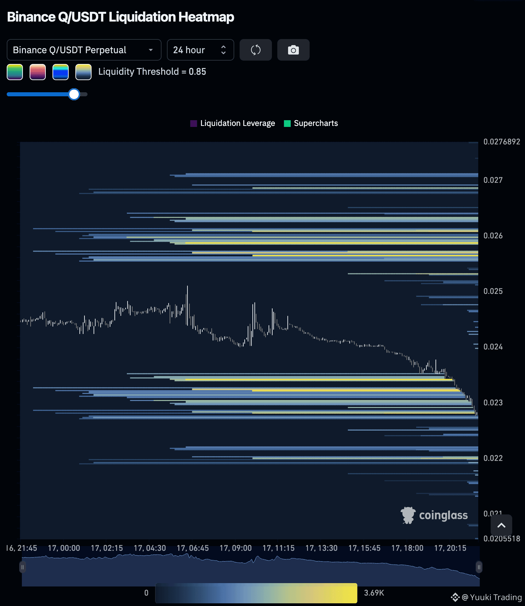Viewport: 525px width, 606px height.
Task: Select the blue-yellow rainbow color scheme swatch
Action: coord(61,72)
